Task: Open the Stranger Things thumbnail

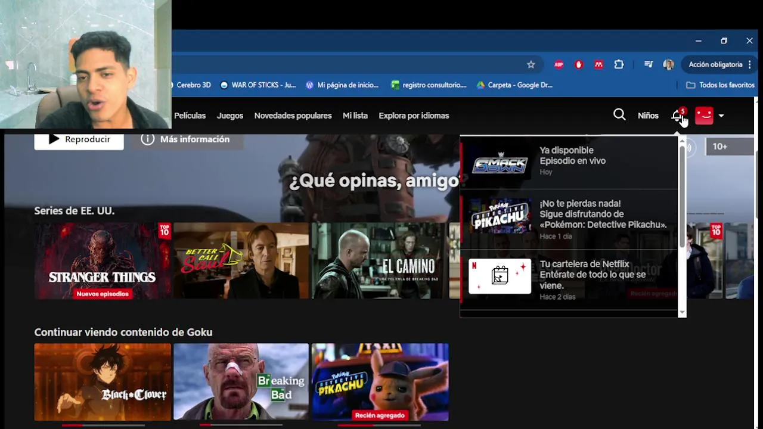Action: [x=103, y=261]
